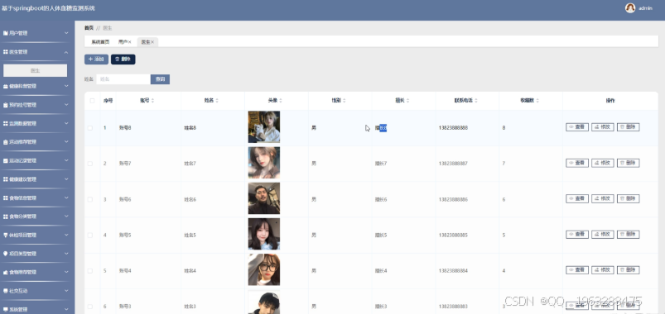Expand the 健康科普管理 menu chevron
This screenshot has height=314, width=665.
tap(66, 86)
